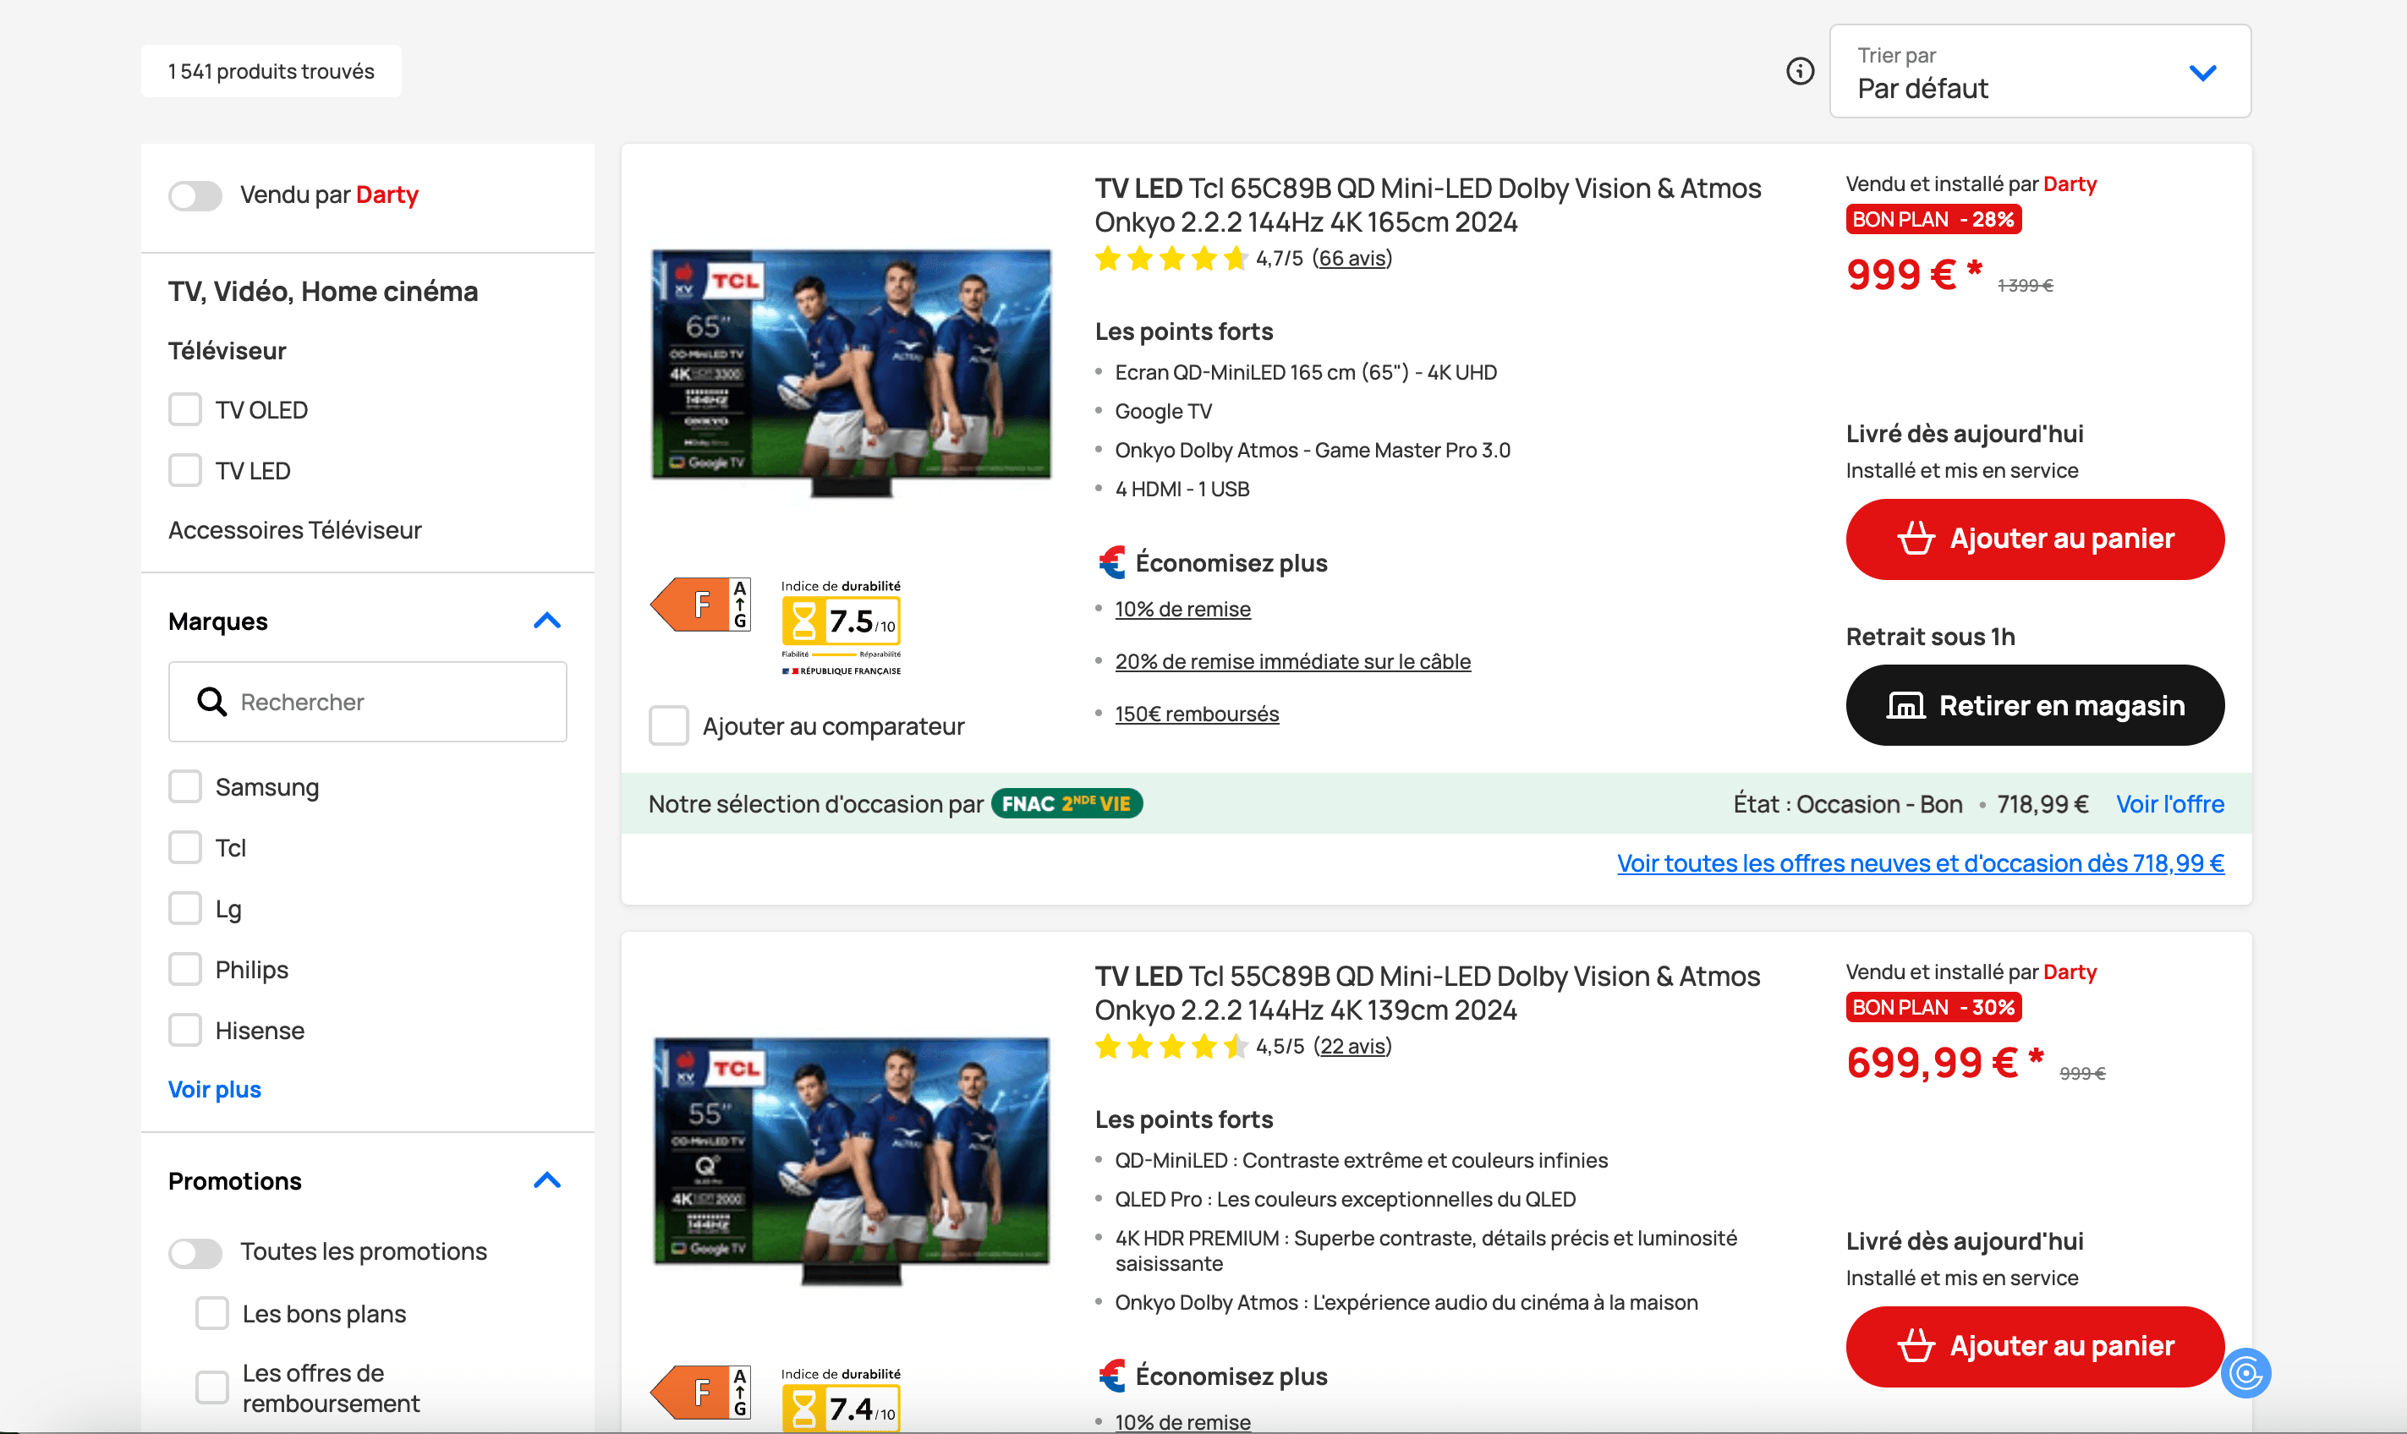Screen dimensions: 2407x1434
Task: Check the Samsung brand checkbox
Action: coord(185,786)
